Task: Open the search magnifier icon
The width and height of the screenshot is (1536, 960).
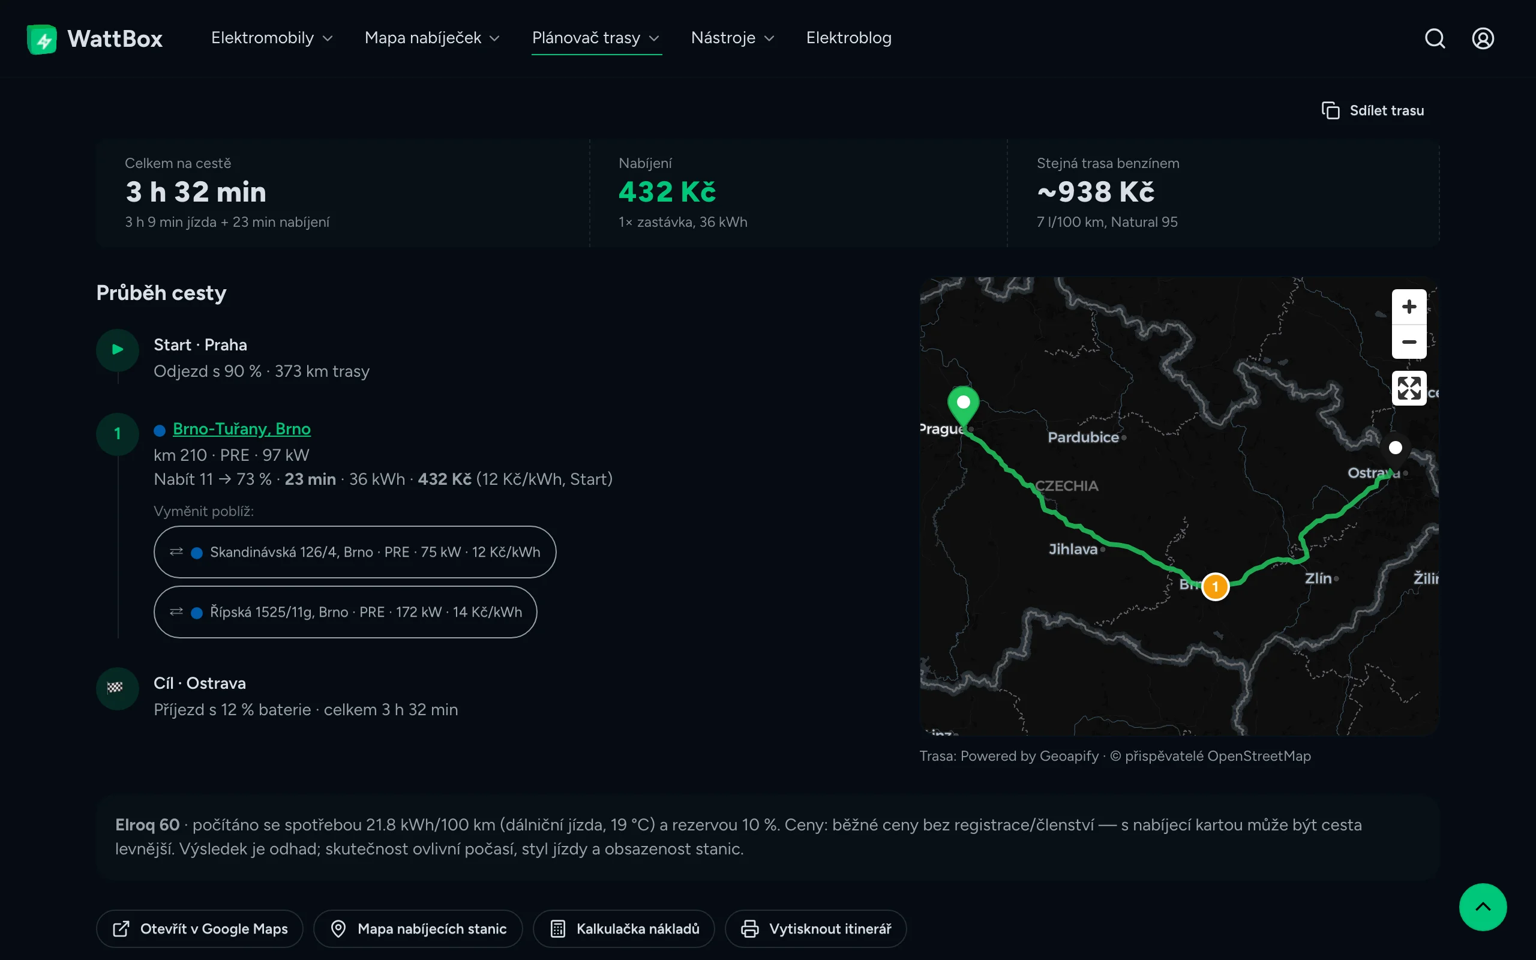Action: tap(1435, 39)
